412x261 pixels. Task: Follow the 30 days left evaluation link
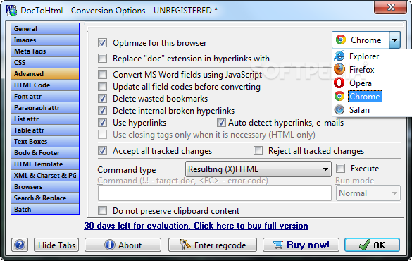point(196,226)
